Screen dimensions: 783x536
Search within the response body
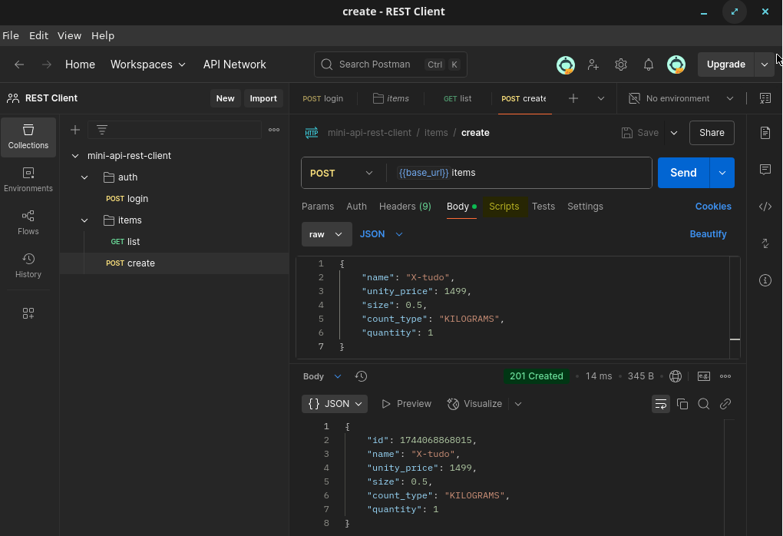(703, 404)
